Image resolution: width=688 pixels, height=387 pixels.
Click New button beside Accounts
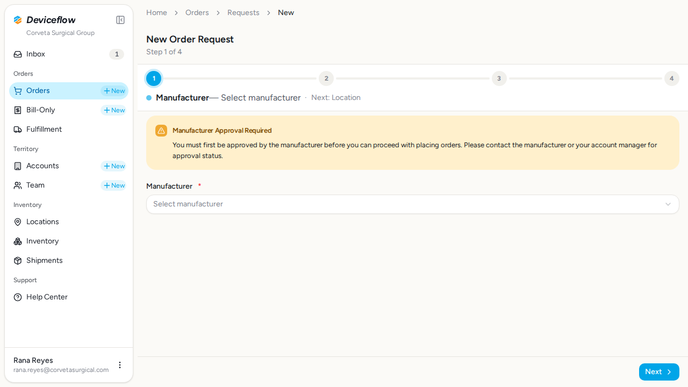point(114,166)
